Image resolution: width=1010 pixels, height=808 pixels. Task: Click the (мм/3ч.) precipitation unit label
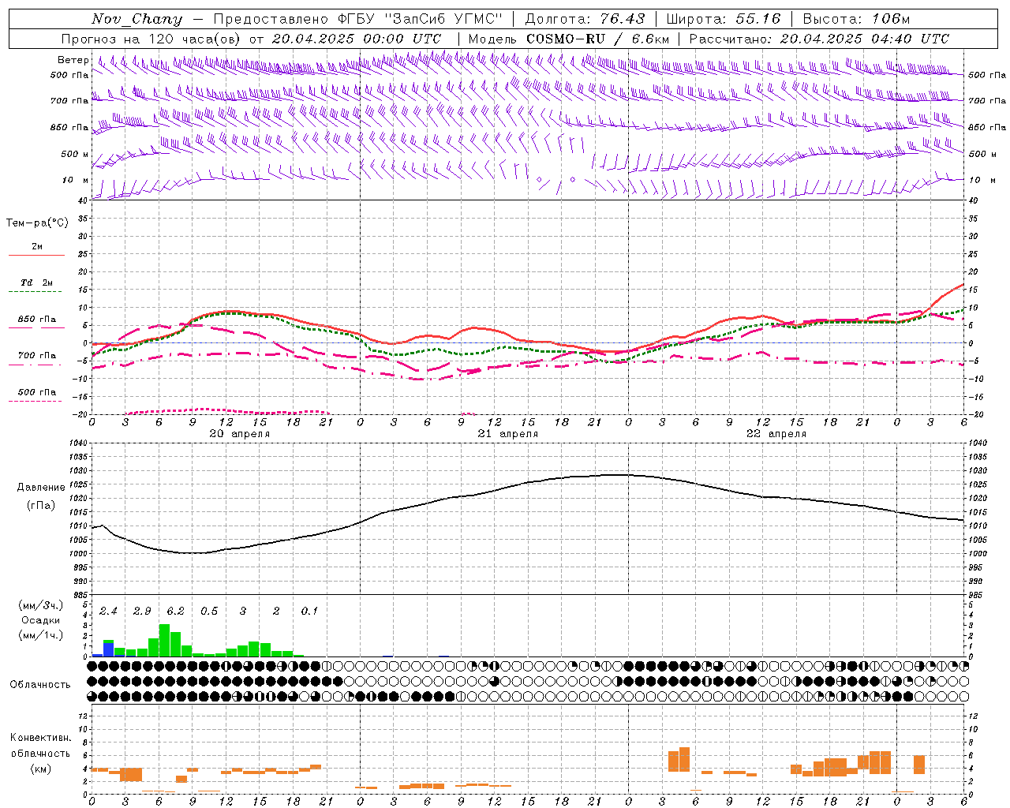tap(41, 605)
